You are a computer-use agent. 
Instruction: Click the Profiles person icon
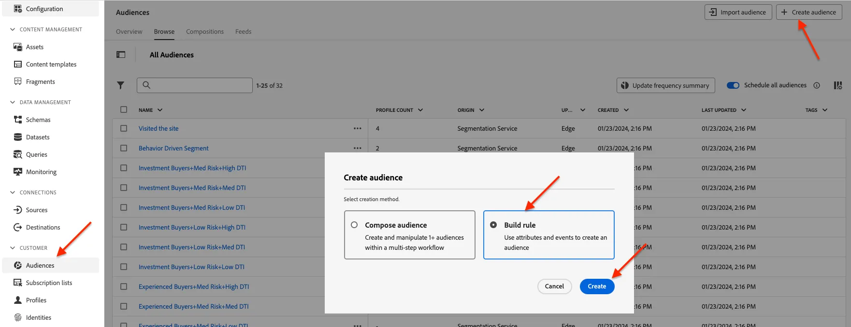coord(18,300)
